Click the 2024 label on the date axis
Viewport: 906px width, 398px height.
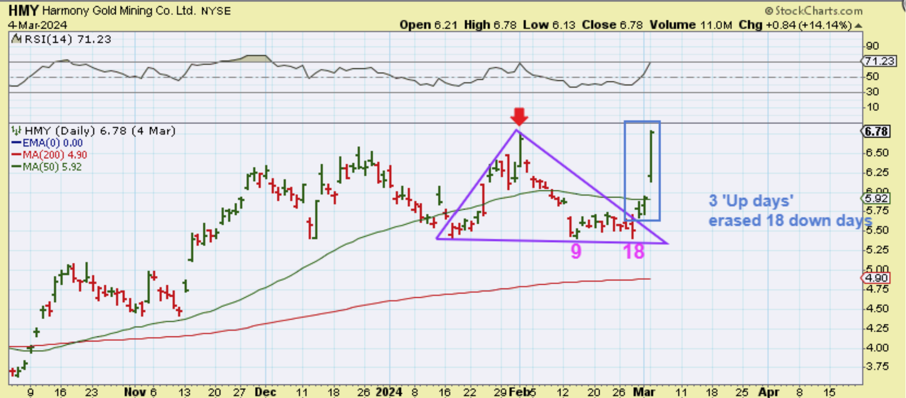tap(390, 392)
